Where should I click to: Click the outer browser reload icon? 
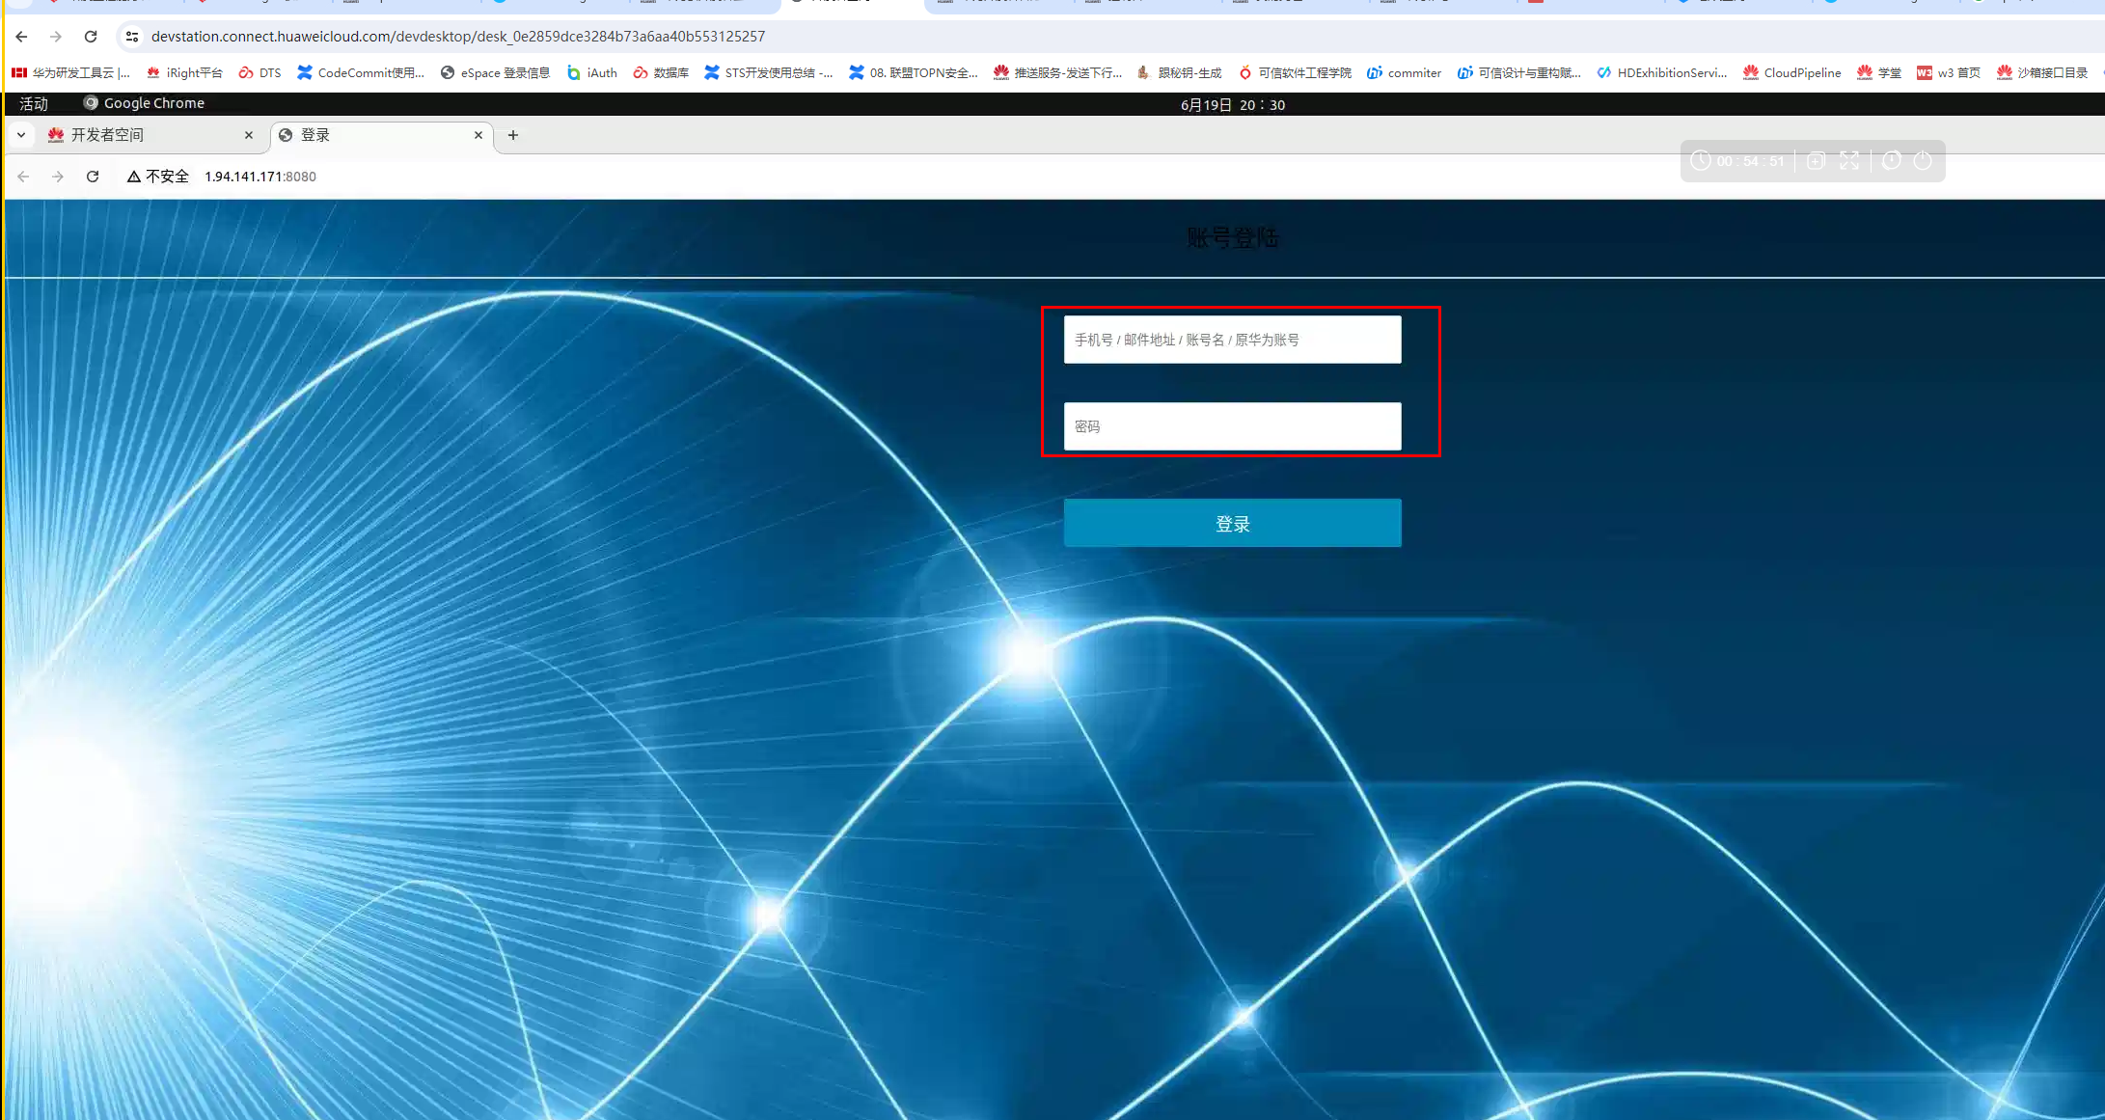[x=91, y=37]
